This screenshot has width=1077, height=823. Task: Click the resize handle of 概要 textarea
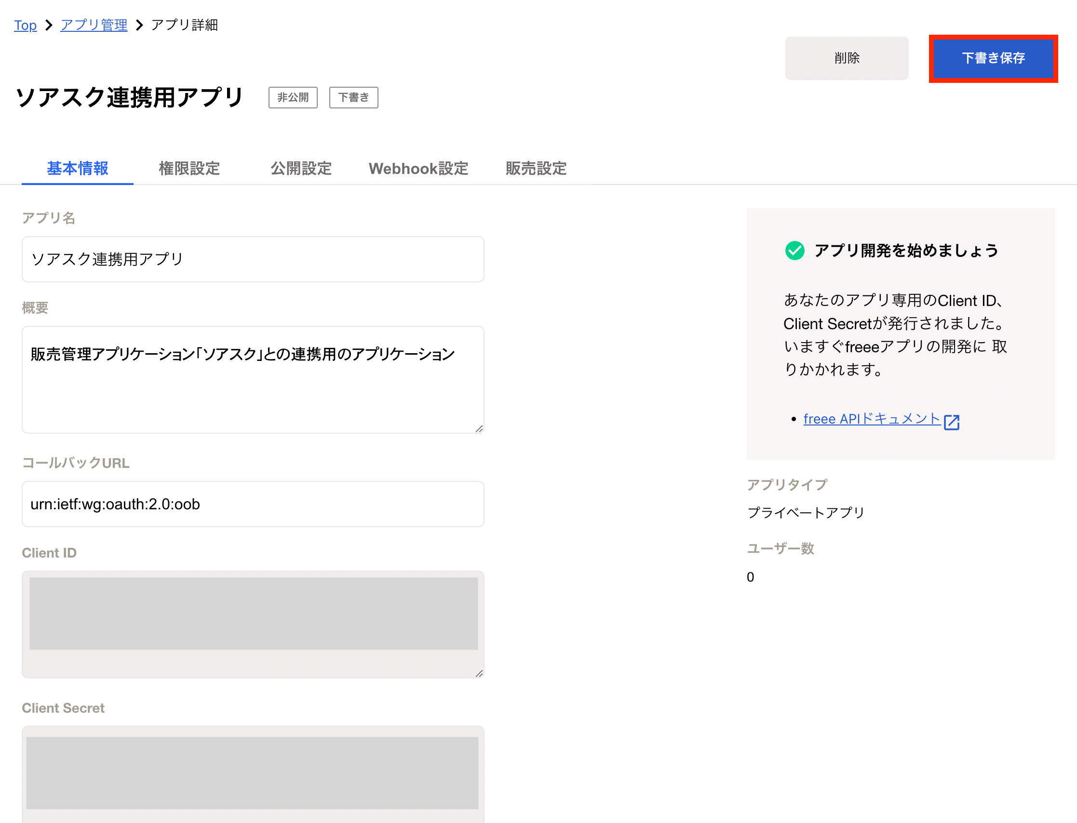(x=479, y=429)
